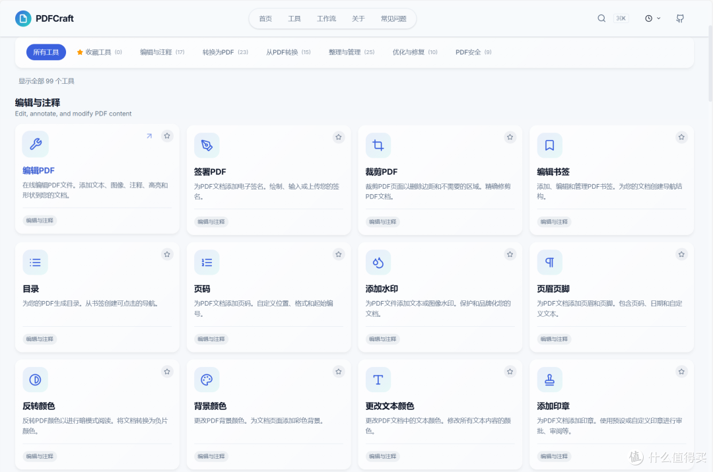Click the 编辑书签 bookmark icon
Image resolution: width=713 pixels, height=472 pixels.
click(550, 145)
